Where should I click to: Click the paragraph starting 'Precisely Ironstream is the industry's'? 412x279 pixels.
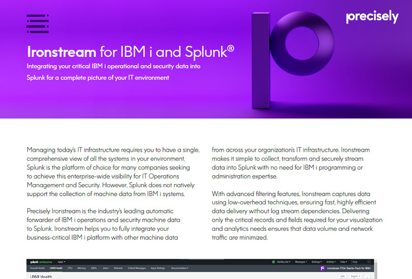tap(104, 224)
